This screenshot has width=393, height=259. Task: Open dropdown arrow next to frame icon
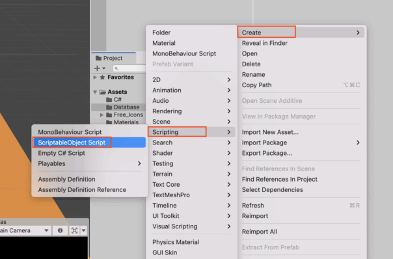coord(84,230)
